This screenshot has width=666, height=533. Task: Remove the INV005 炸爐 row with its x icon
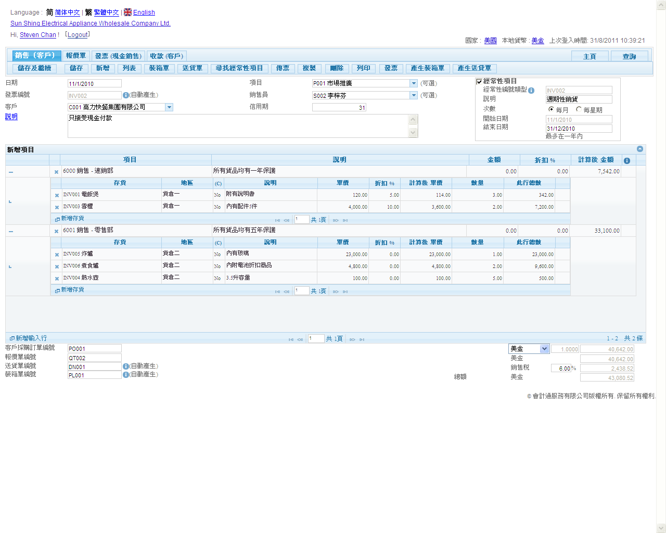coord(57,255)
